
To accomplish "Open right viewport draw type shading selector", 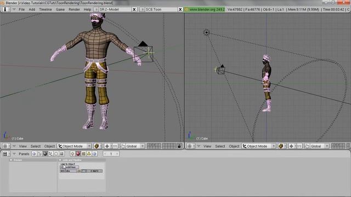I will point(282,146).
